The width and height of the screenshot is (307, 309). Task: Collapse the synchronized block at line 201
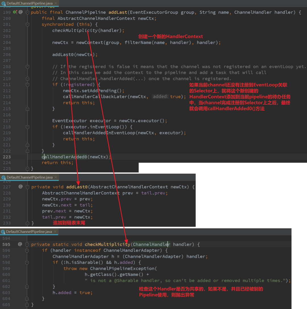coord(28,24)
